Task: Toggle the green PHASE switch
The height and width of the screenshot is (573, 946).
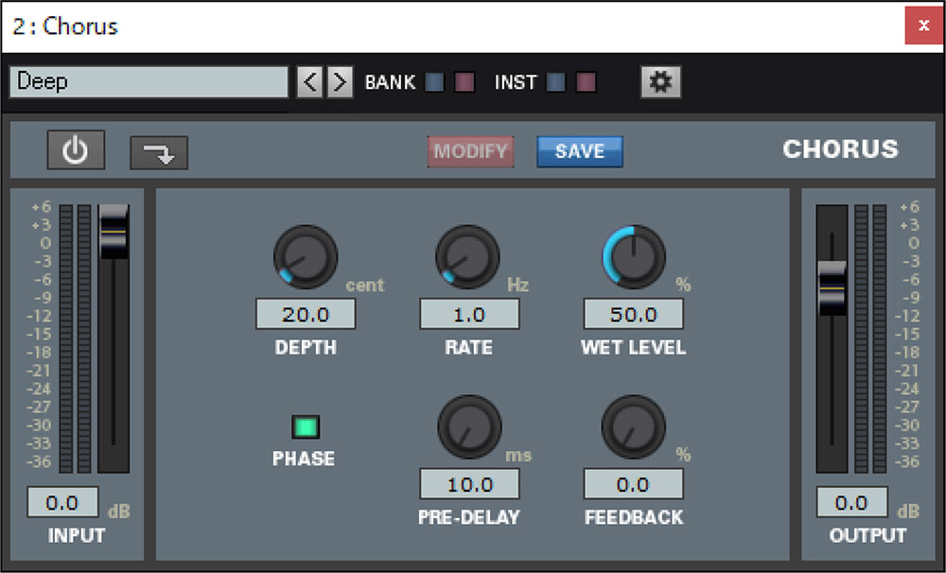Action: point(305,427)
